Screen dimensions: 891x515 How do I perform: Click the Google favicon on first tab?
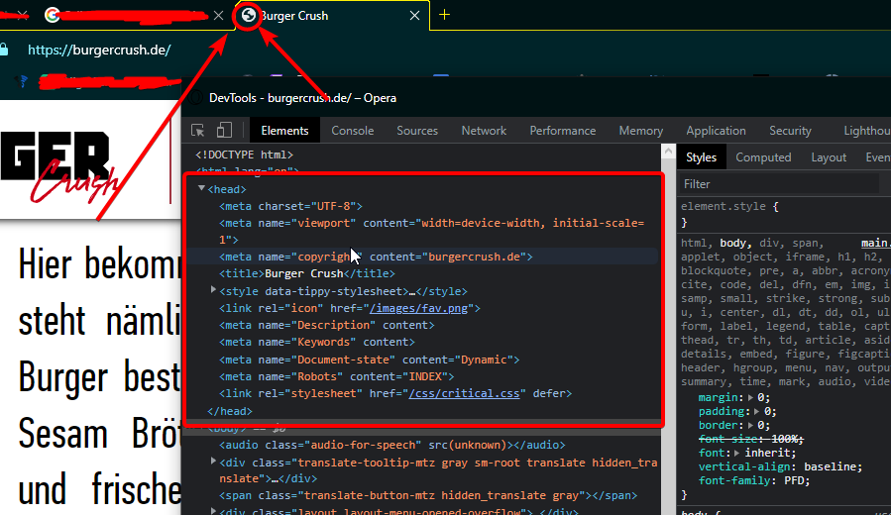pos(52,15)
